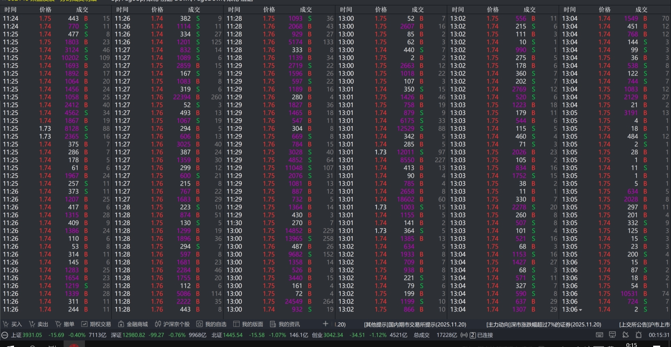
Task: Click the signal broadcast icon beside 已连接
Action: (464, 335)
